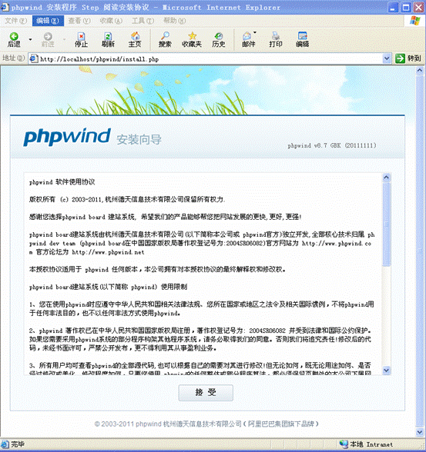Minimize the Internet Explorer window
The width and height of the screenshot is (426, 452).
pos(393,8)
